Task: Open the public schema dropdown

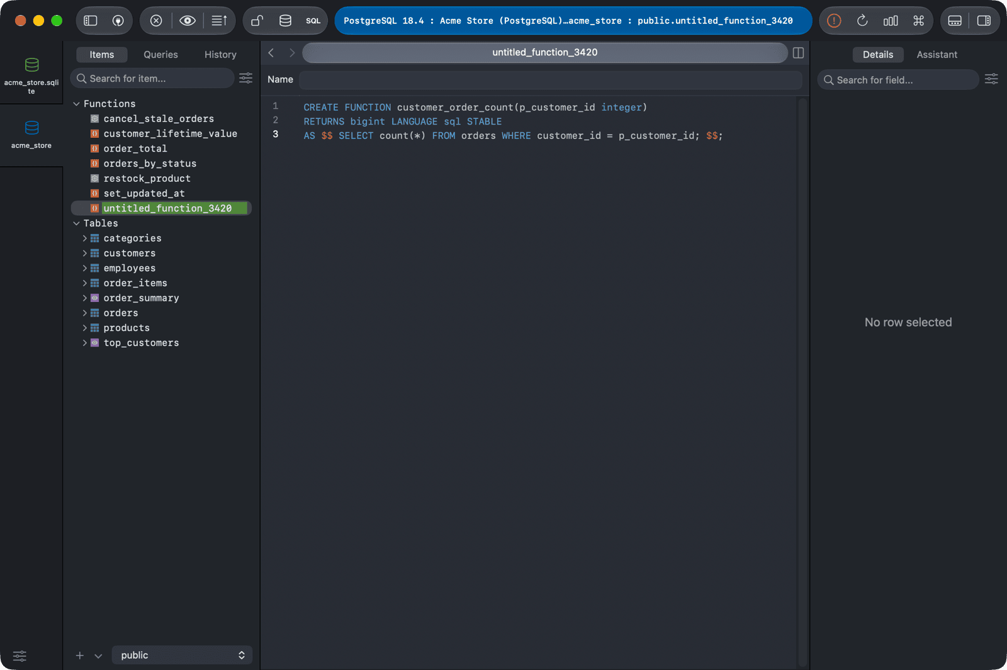Action: [183, 655]
